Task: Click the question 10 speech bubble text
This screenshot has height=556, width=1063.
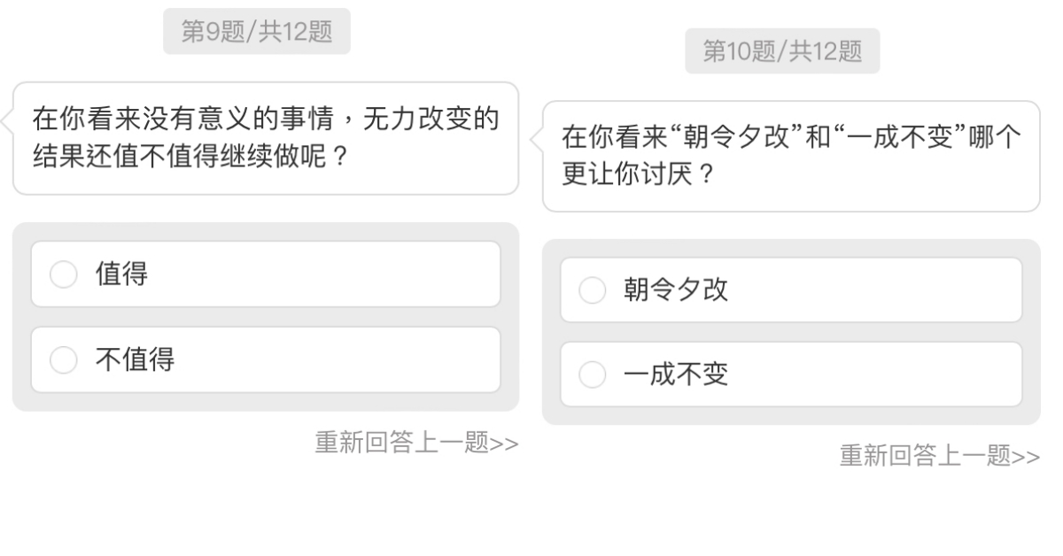Action: pyautogui.click(x=791, y=156)
